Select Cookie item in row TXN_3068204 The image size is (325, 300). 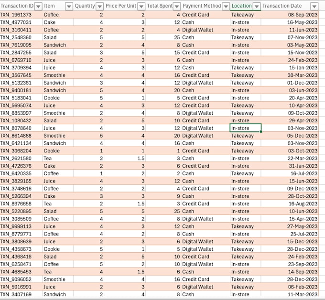[x=58, y=151]
